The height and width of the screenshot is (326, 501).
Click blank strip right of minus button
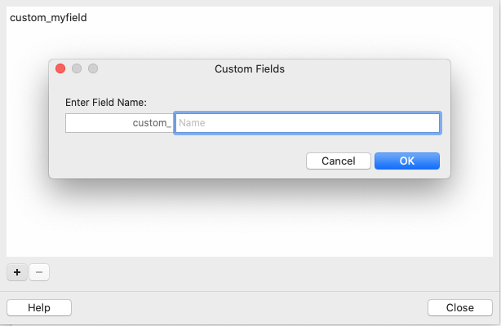[x=245, y=272]
